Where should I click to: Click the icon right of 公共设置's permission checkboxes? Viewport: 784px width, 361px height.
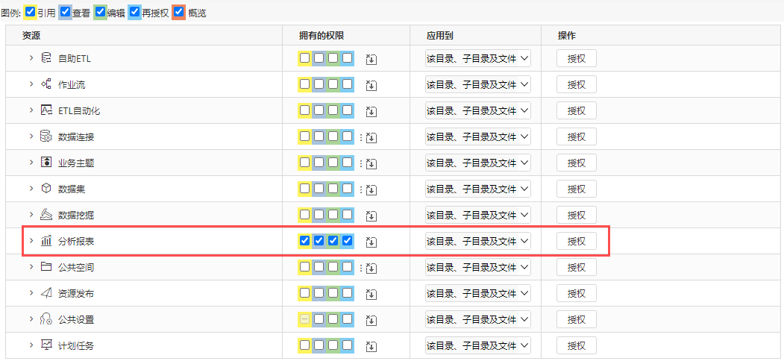371,320
